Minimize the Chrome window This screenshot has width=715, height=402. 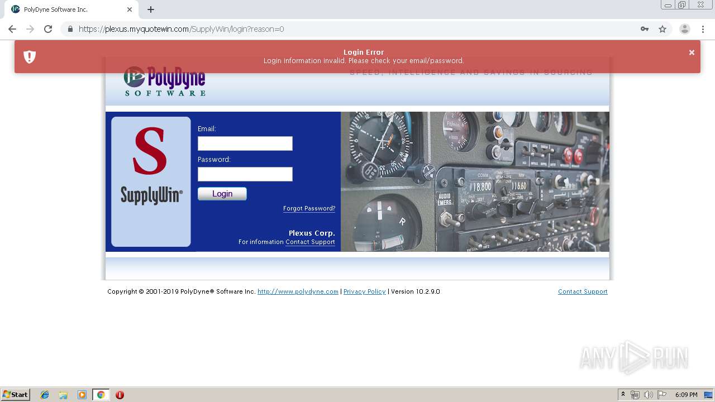(x=668, y=5)
